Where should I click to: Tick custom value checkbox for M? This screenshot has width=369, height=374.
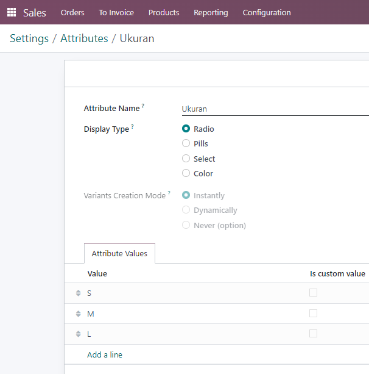[314, 313]
